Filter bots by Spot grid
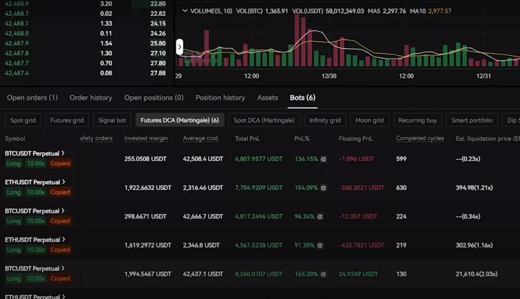 click(x=23, y=120)
